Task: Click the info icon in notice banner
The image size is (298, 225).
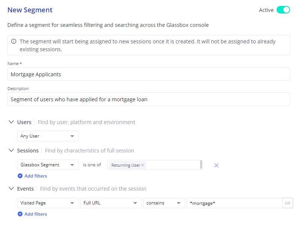Action: [14, 41]
